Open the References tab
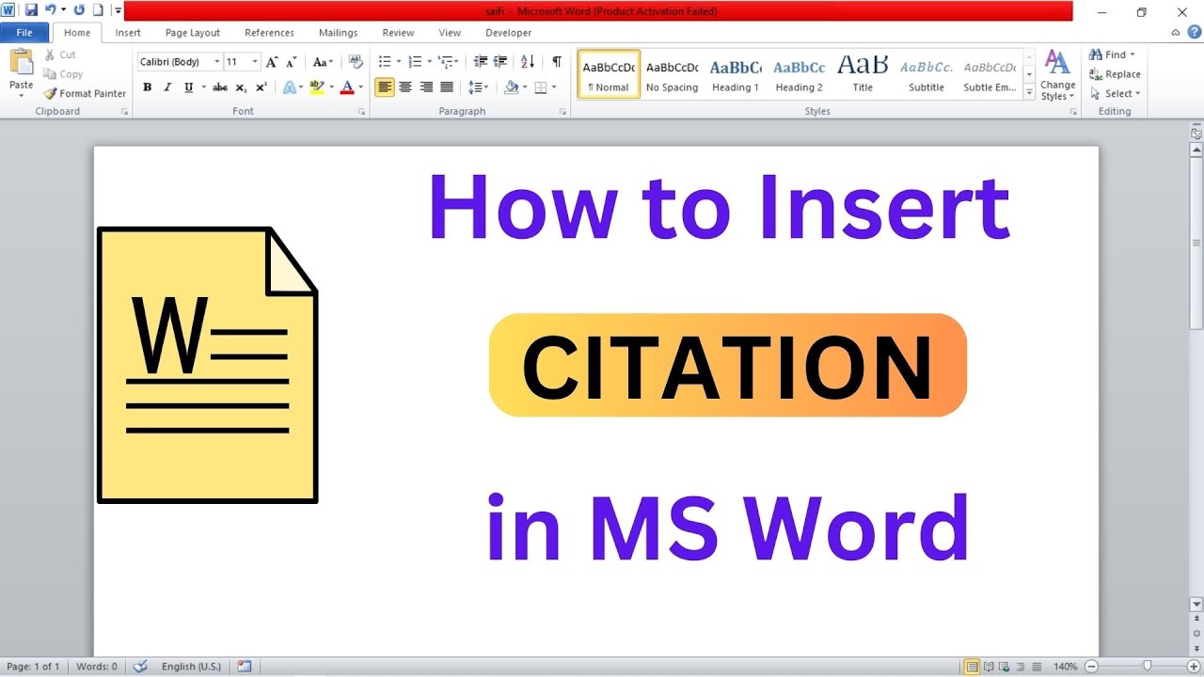This screenshot has height=677, width=1204. 269,33
